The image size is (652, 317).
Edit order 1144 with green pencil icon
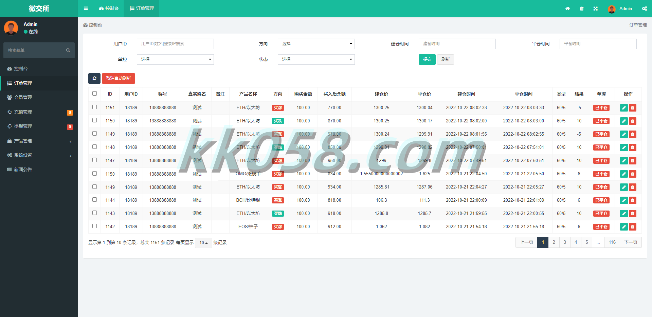click(624, 200)
